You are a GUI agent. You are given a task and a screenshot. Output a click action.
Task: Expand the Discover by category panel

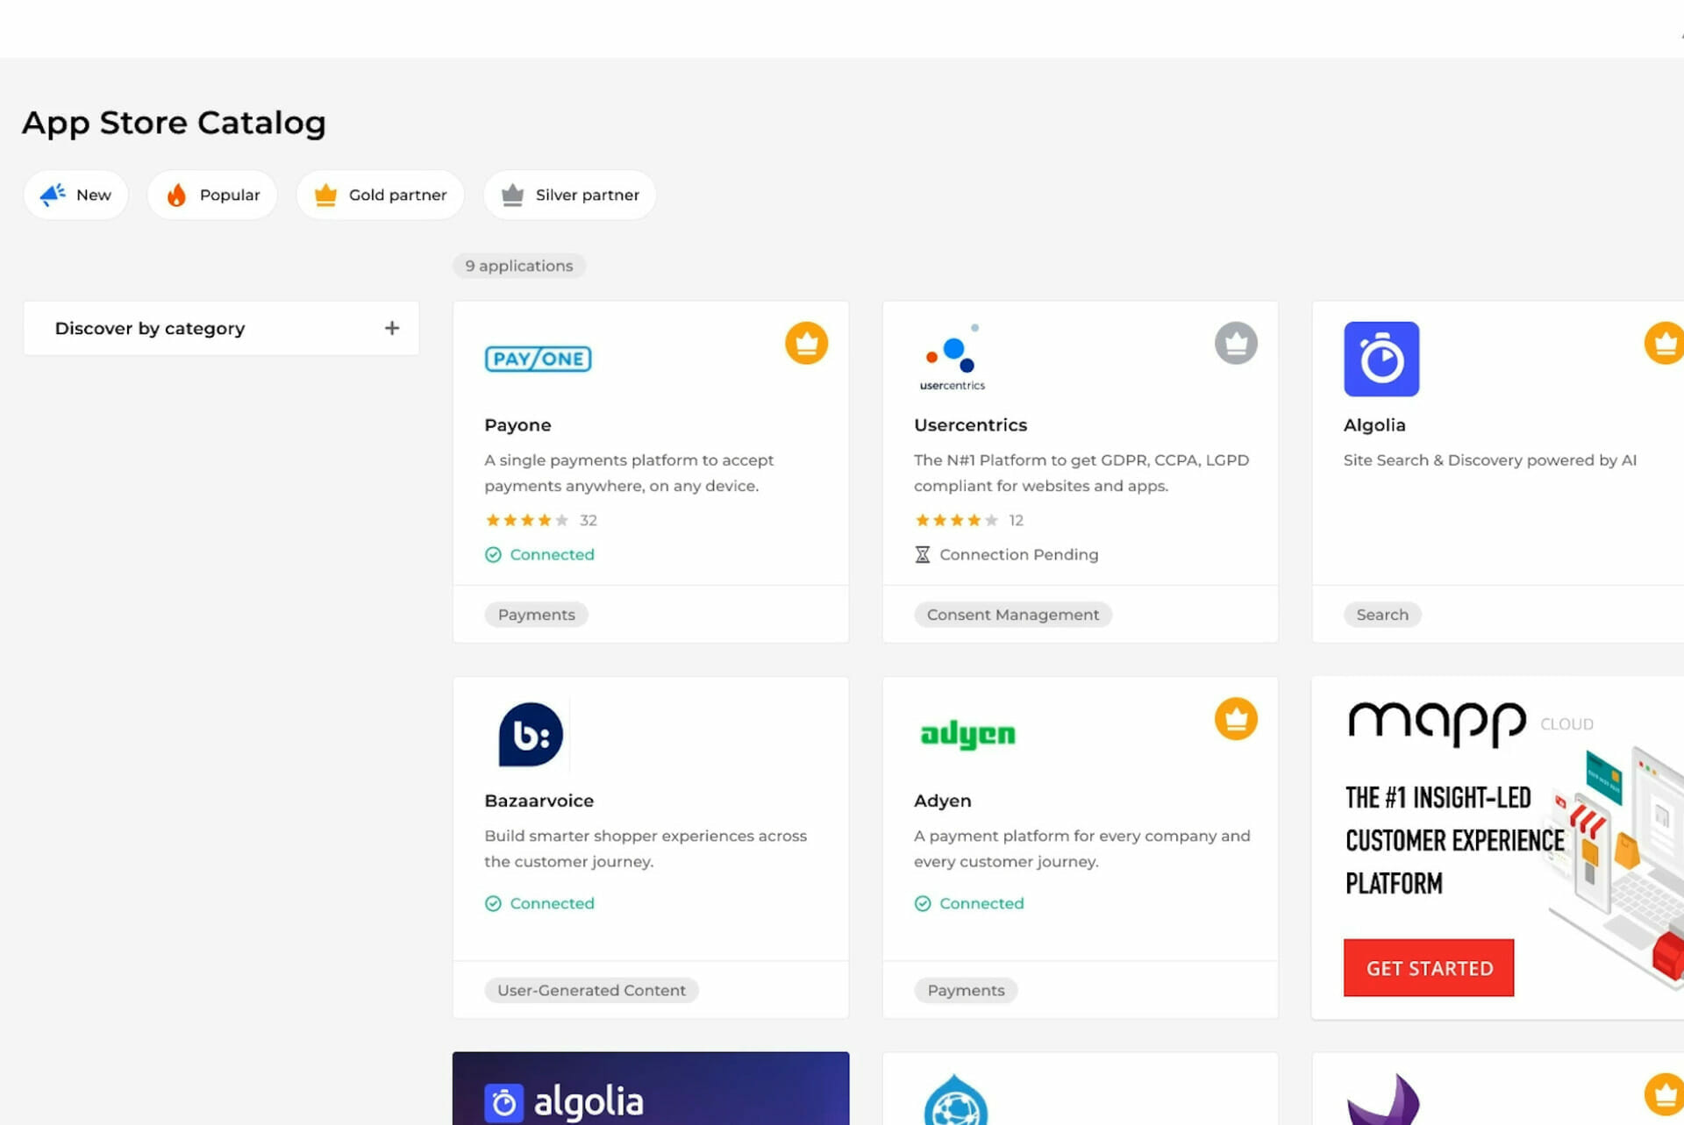click(x=221, y=328)
